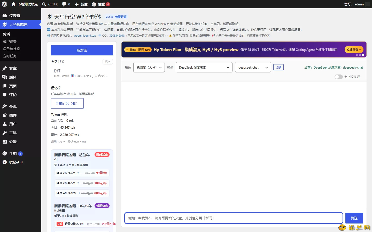Viewport: 372px width, 232px height.
Task: Click 查看记忆 (43) button
Action: 67,103
